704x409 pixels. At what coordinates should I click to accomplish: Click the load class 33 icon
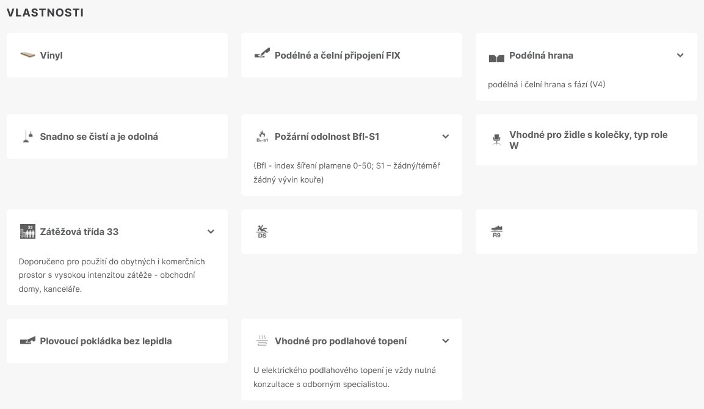(27, 232)
